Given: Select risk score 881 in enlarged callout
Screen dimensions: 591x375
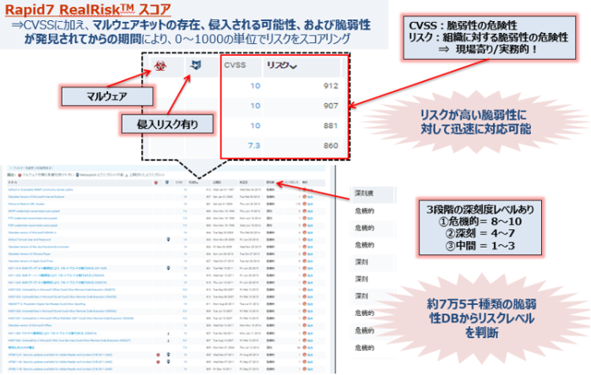Looking at the screenshot, I should [x=331, y=126].
